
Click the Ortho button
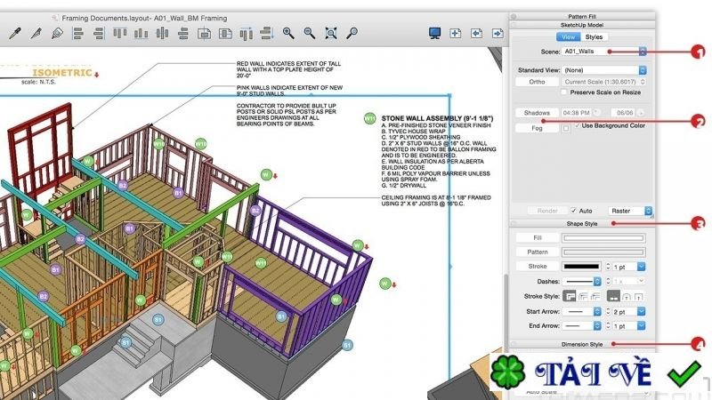[538, 82]
